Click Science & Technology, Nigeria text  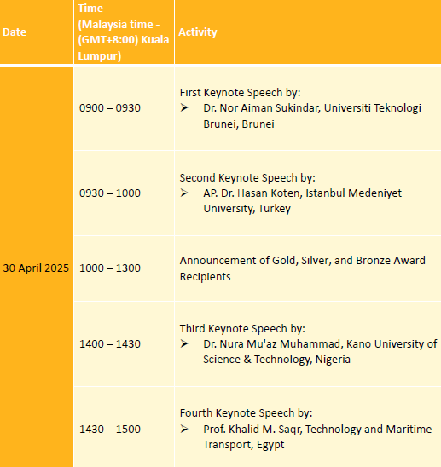click(276, 359)
